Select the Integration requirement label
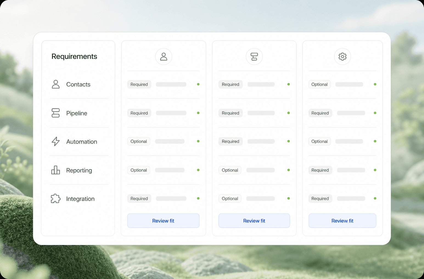Screen dimensions: 424x279 (80, 199)
